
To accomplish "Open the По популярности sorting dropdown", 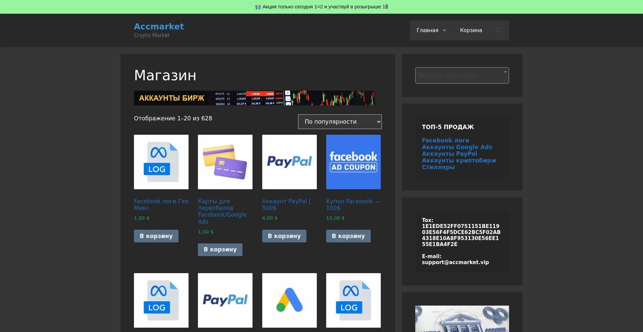I will 340,122.
